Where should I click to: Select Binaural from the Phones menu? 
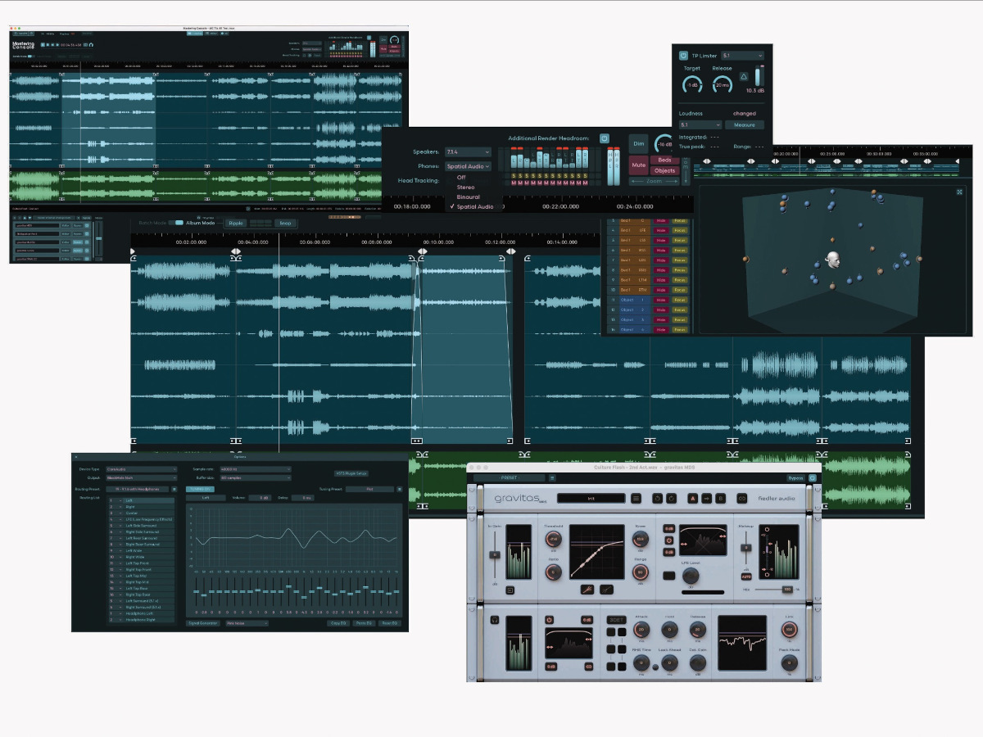(469, 197)
